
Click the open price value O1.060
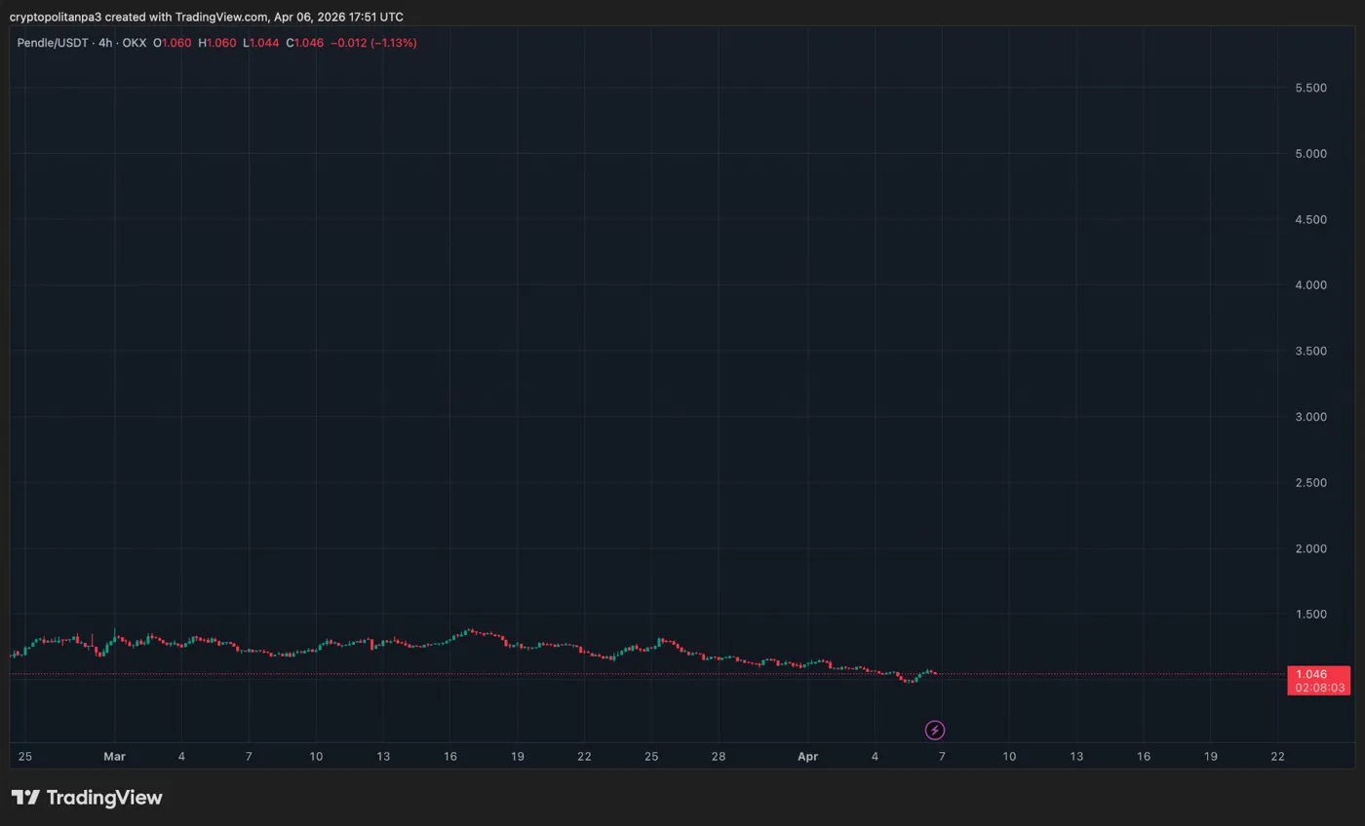[x=172, y=43]
